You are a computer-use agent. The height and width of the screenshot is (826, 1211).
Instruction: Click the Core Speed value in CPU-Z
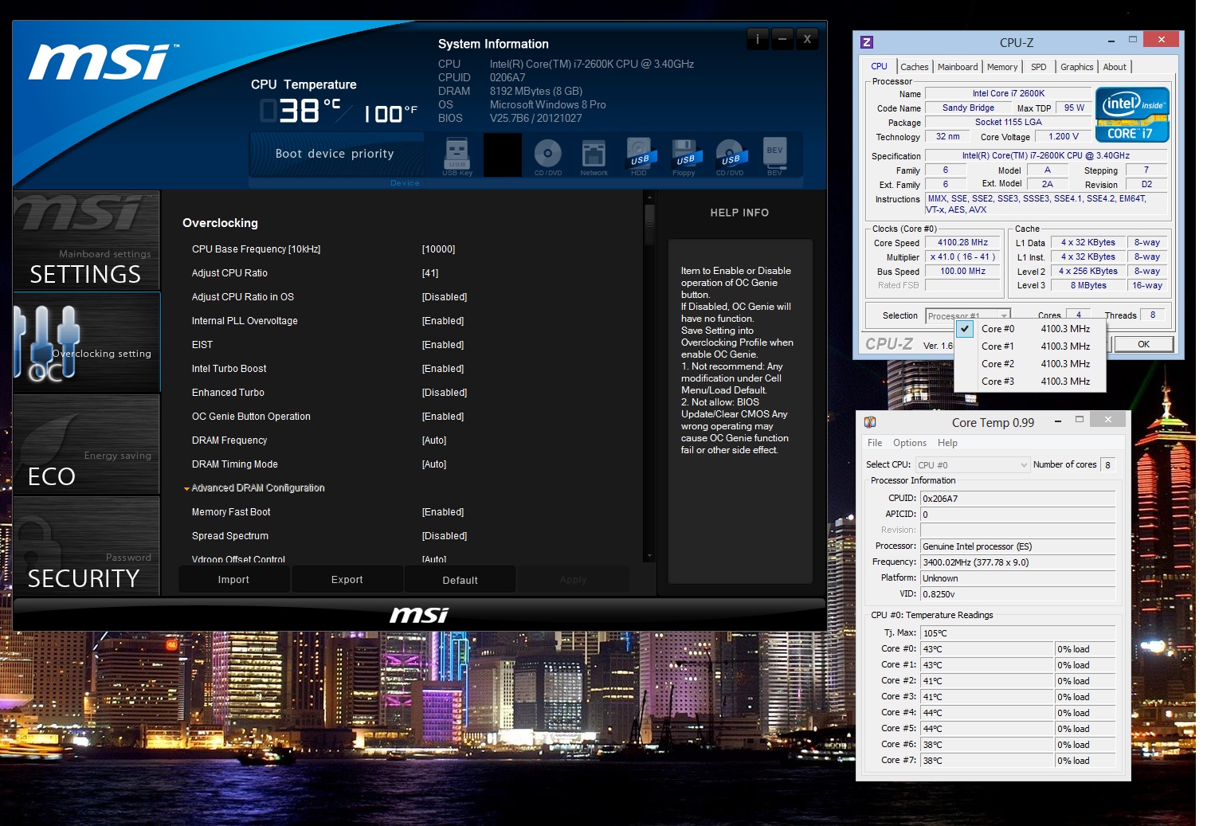click(962, 243)
